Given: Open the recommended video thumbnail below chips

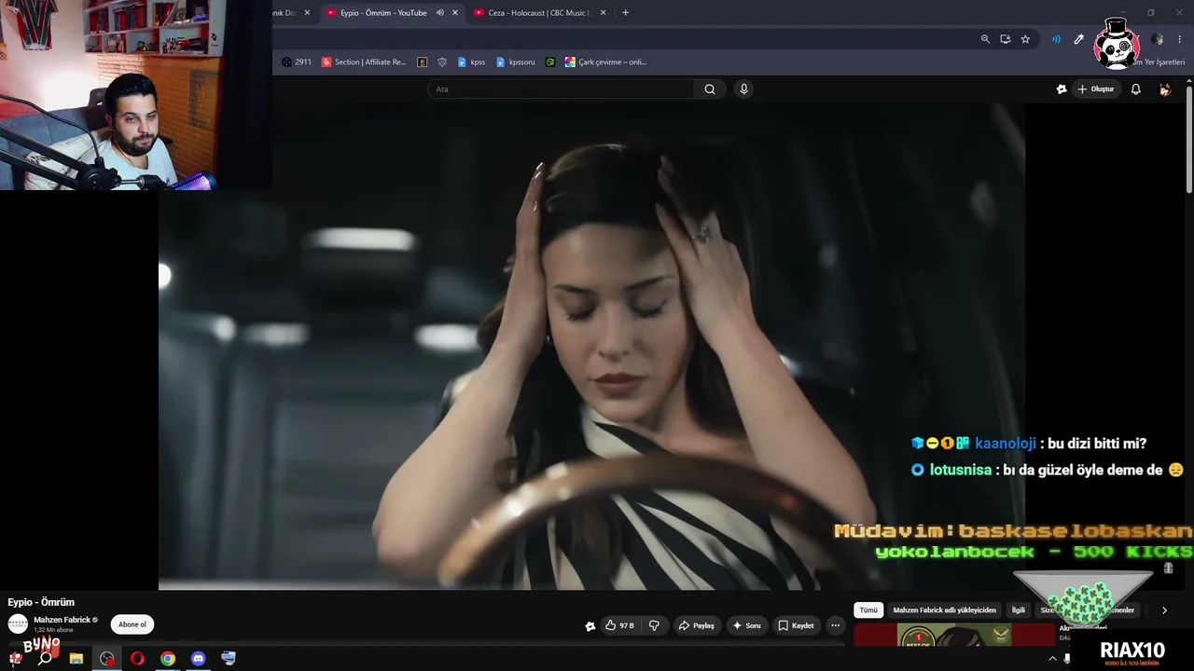Looking at the screenshot, I should (x=954, y=635).
